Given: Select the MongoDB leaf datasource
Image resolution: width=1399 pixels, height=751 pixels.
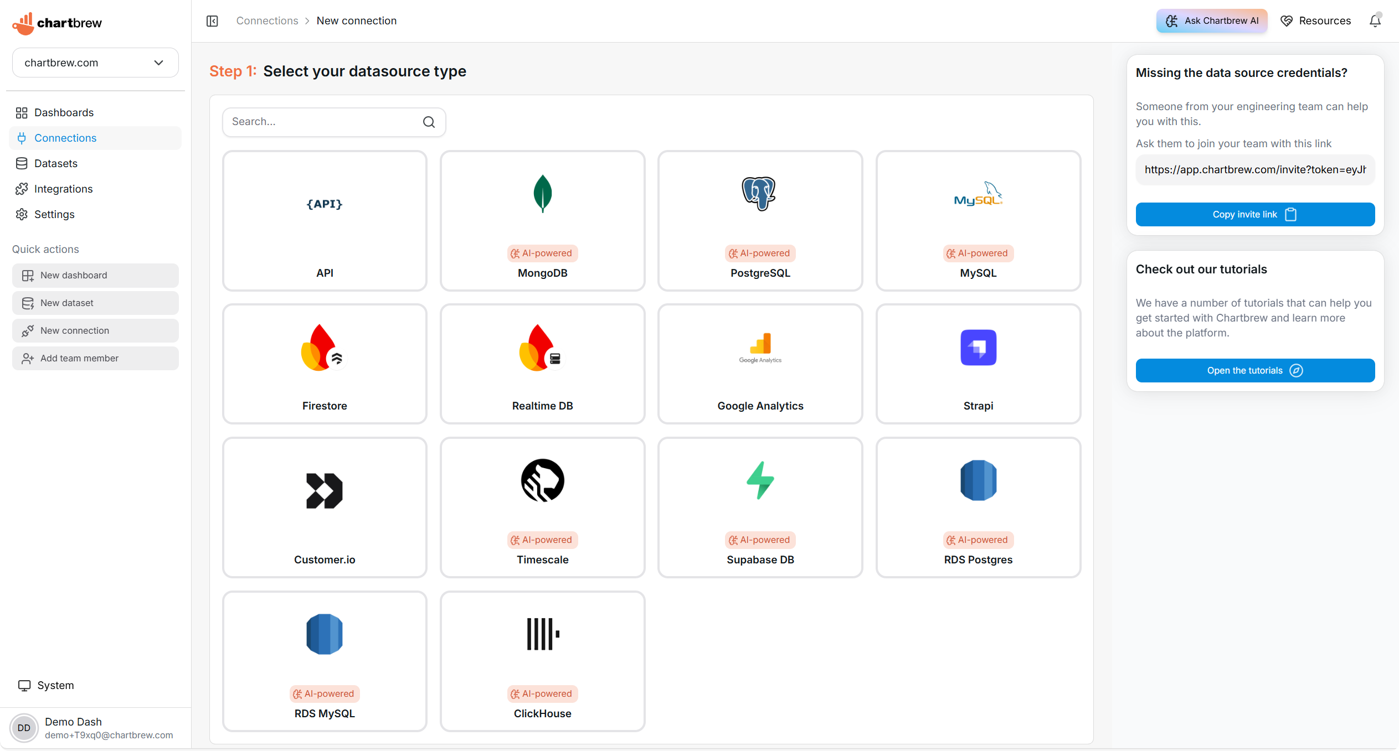Looking at the screenshot, I should pos(542,194).
